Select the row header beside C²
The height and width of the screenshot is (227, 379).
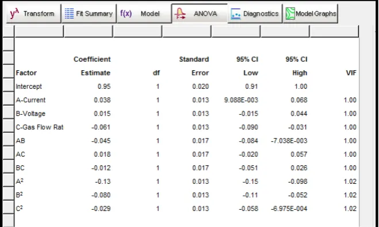coord(9,207)
